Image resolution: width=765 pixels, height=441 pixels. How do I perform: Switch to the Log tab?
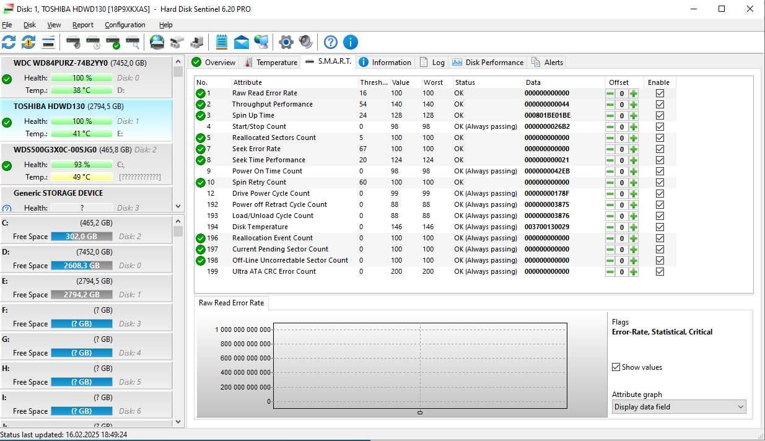tap(432, 62)
